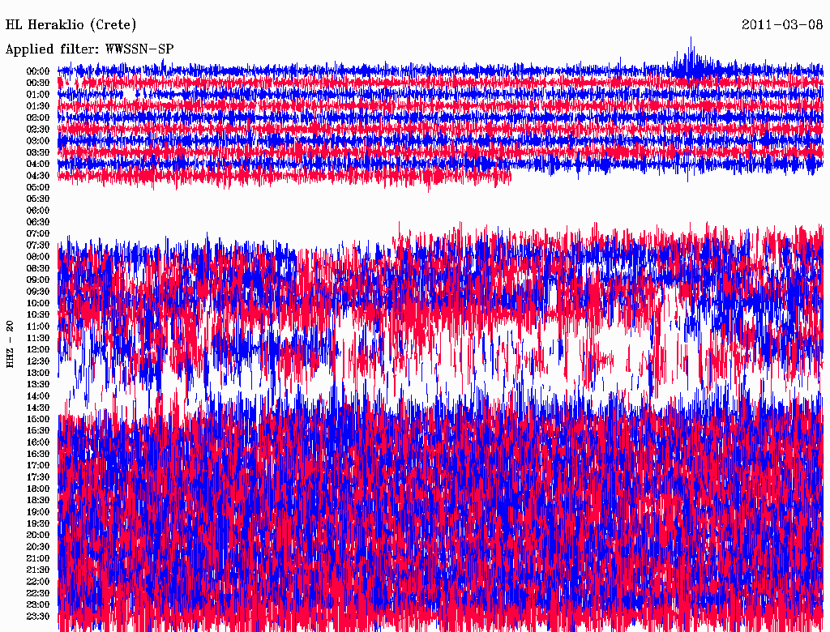Click the vertical HHZ channel axis label

pyautogui.click(x=10, y=344)
